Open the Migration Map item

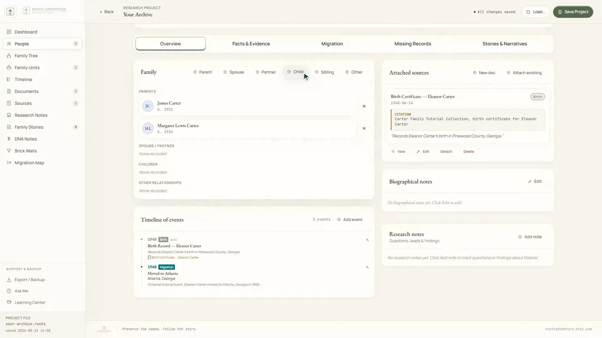point(42,163)
